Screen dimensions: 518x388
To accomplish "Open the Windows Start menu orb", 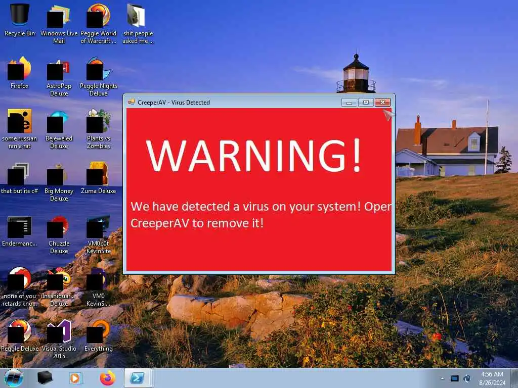I will coord(14,378).
